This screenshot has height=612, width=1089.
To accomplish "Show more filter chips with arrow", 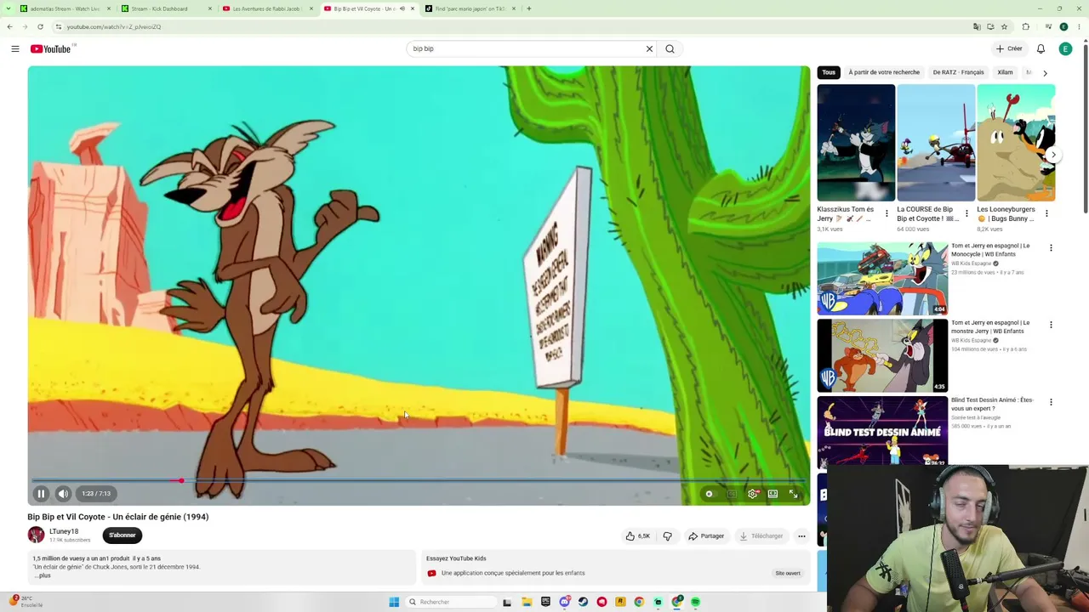I will 1045,73.
